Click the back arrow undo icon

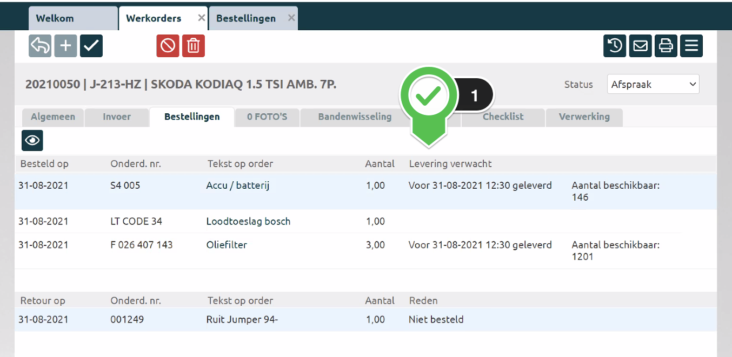pyautogui.click(x=40, y=46)
